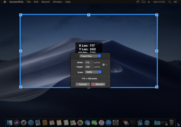Open Reminders list icon in Dock

tap(66, 123)
